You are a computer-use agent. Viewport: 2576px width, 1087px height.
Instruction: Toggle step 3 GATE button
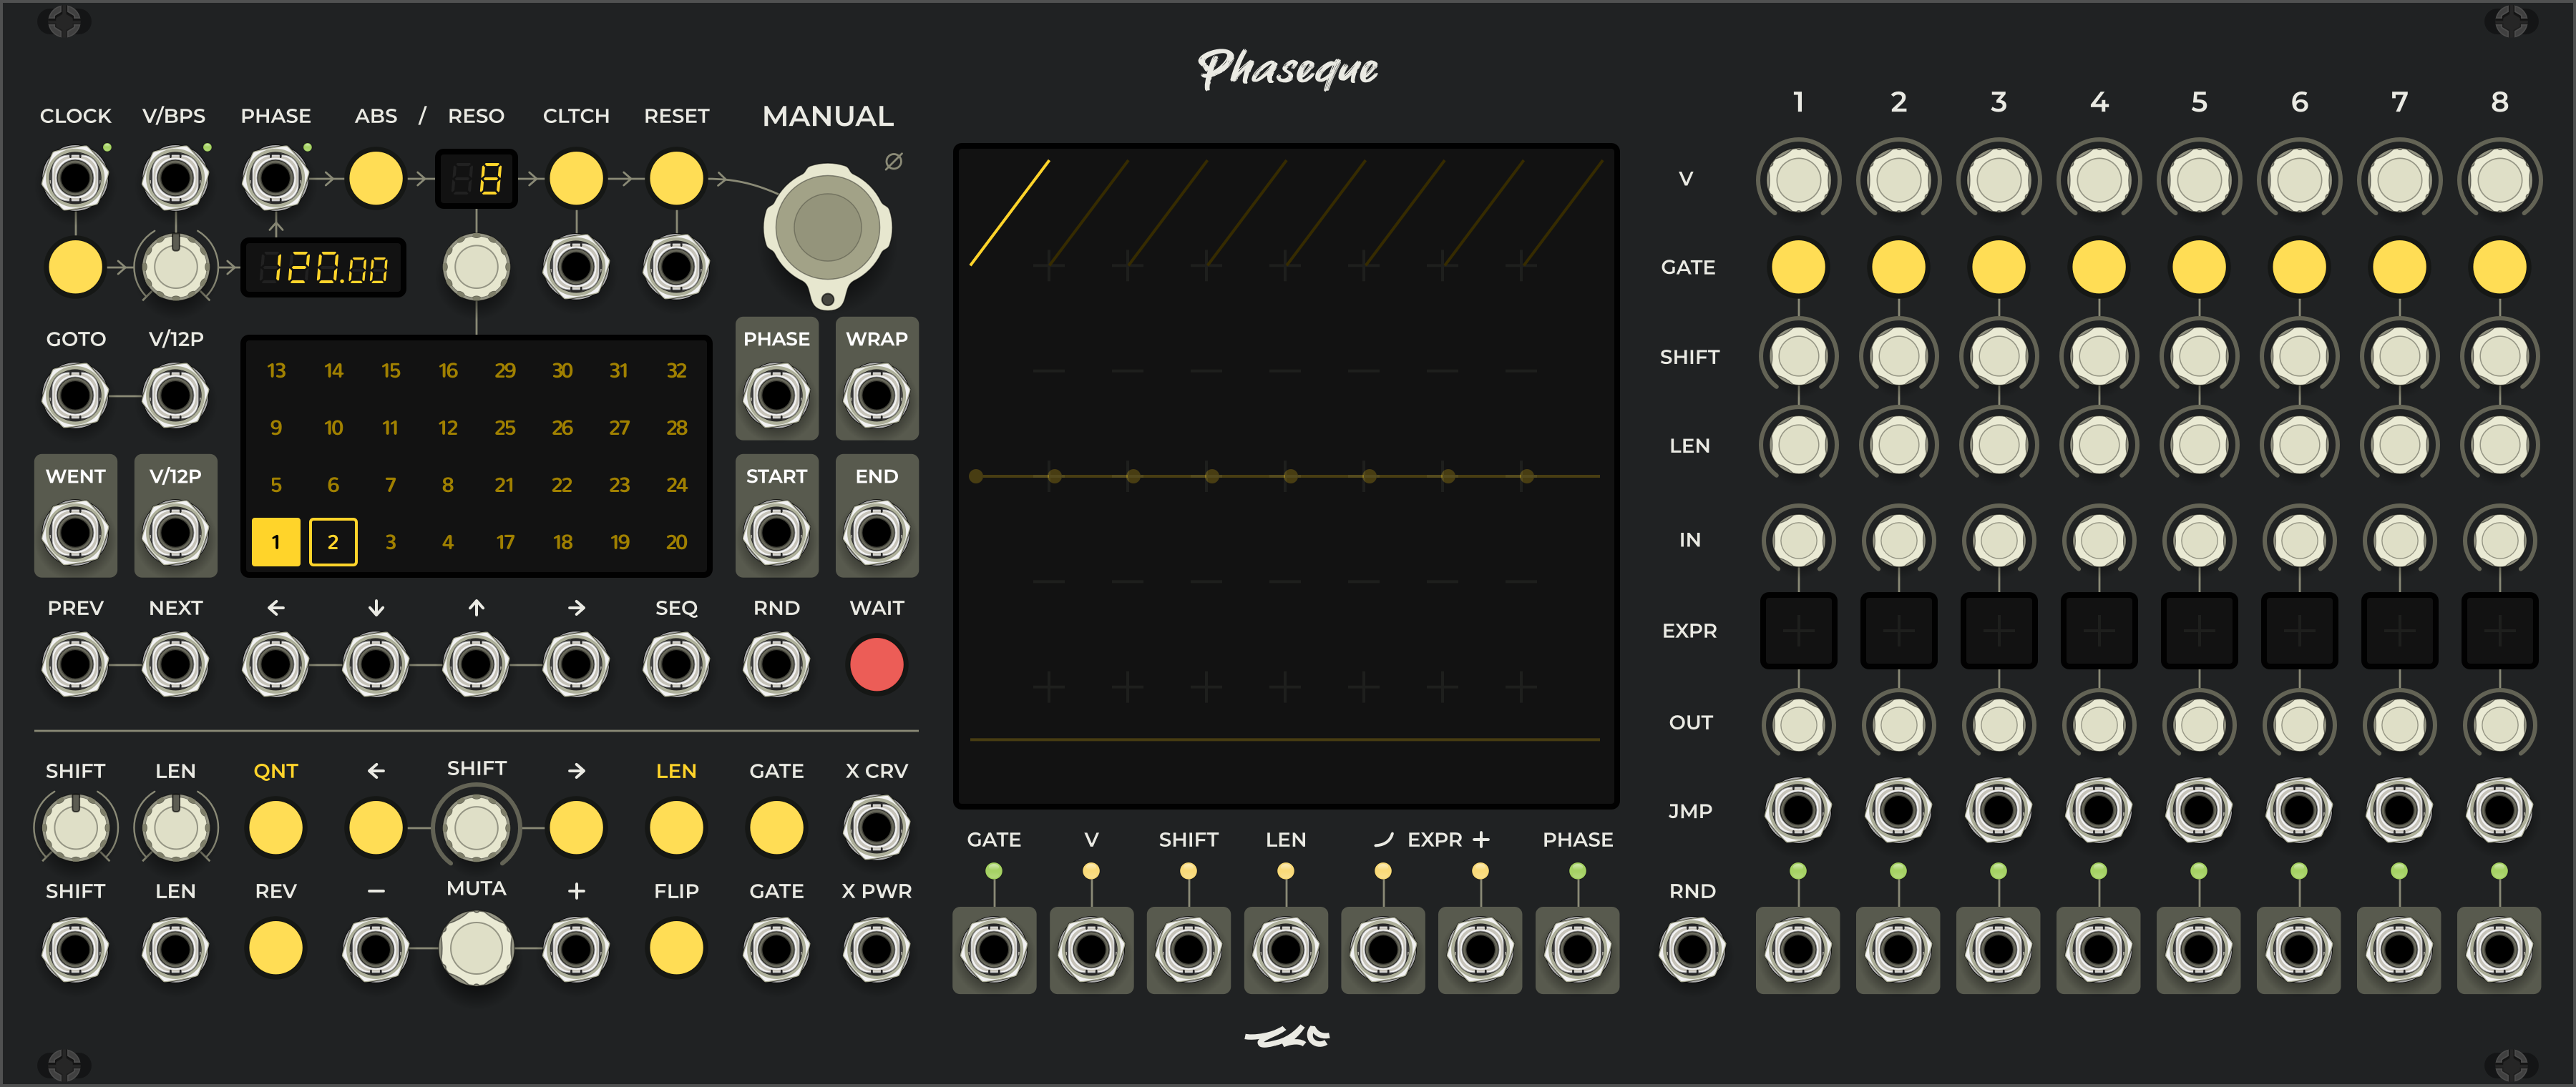pyautogui.click(x=1998, y=267)
